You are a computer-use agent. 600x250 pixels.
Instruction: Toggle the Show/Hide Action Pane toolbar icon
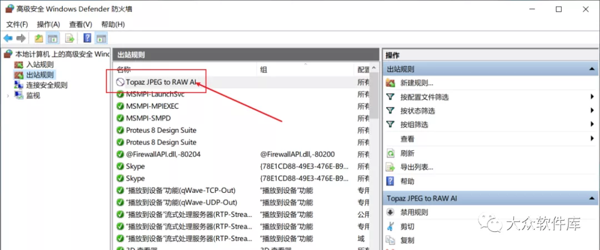click(101, 38)
